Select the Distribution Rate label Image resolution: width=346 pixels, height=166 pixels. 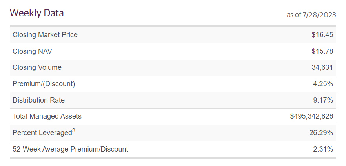[x=38, y=100]
